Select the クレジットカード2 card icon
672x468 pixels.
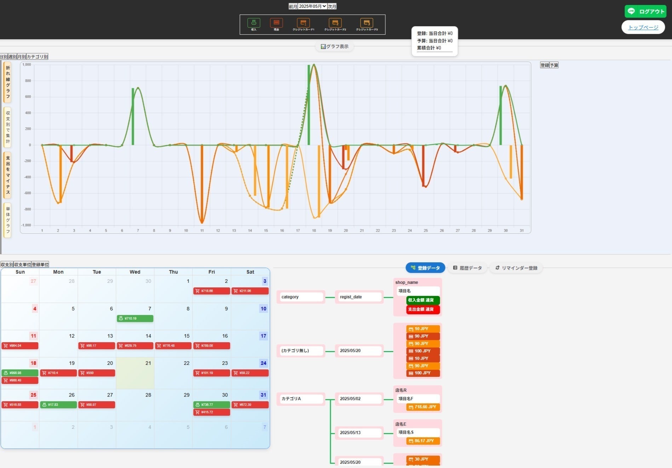[x=335, y=23]
